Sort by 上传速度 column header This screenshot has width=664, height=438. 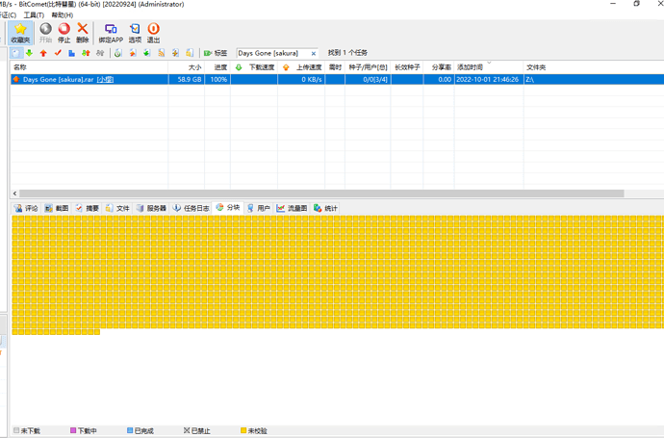(301, 67)
